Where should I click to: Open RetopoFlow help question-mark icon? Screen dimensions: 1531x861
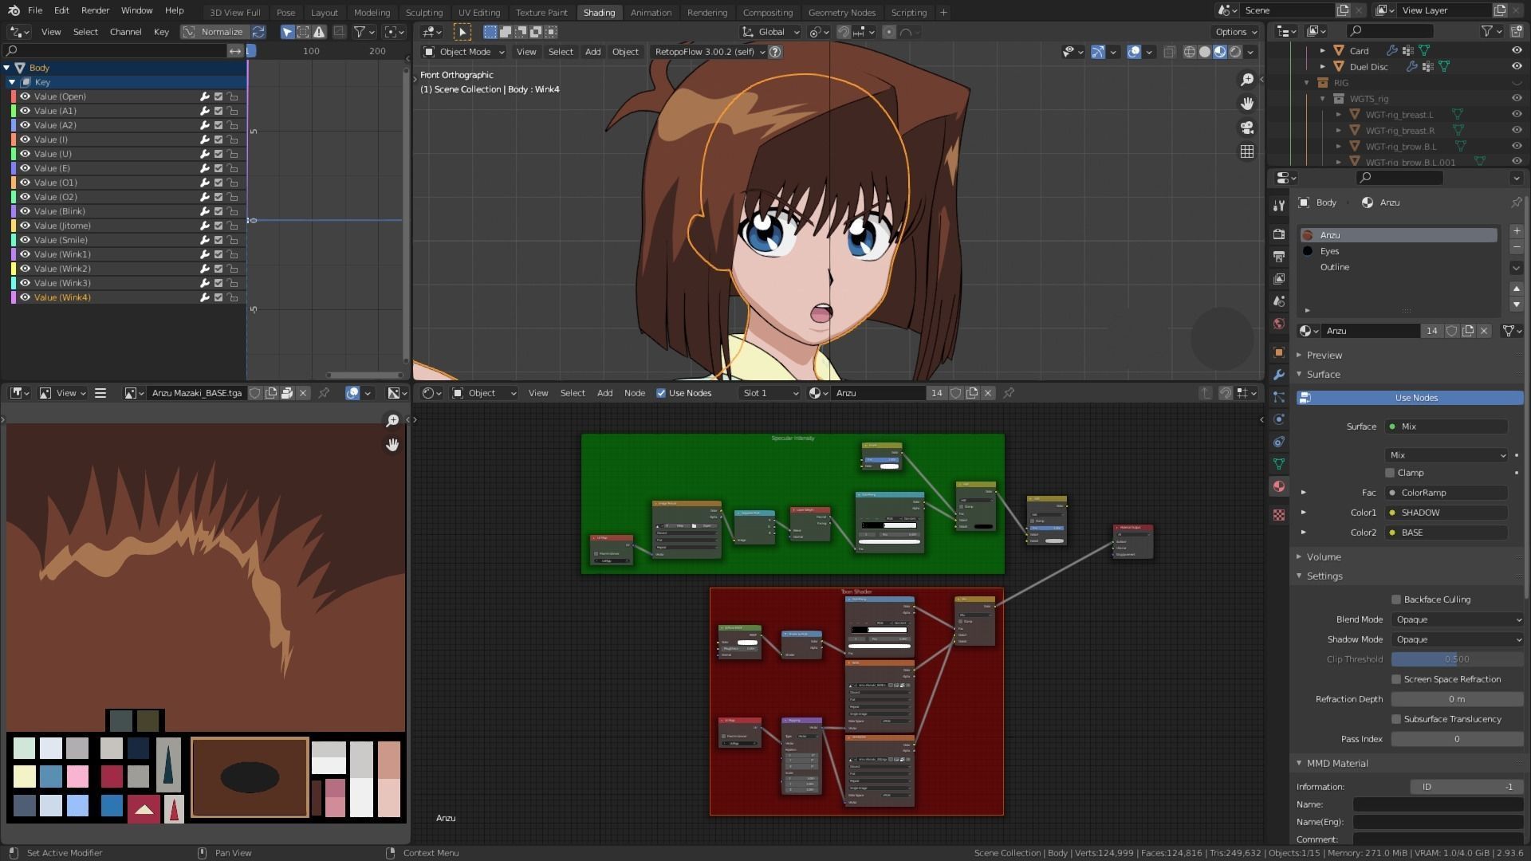pos(774,52)
